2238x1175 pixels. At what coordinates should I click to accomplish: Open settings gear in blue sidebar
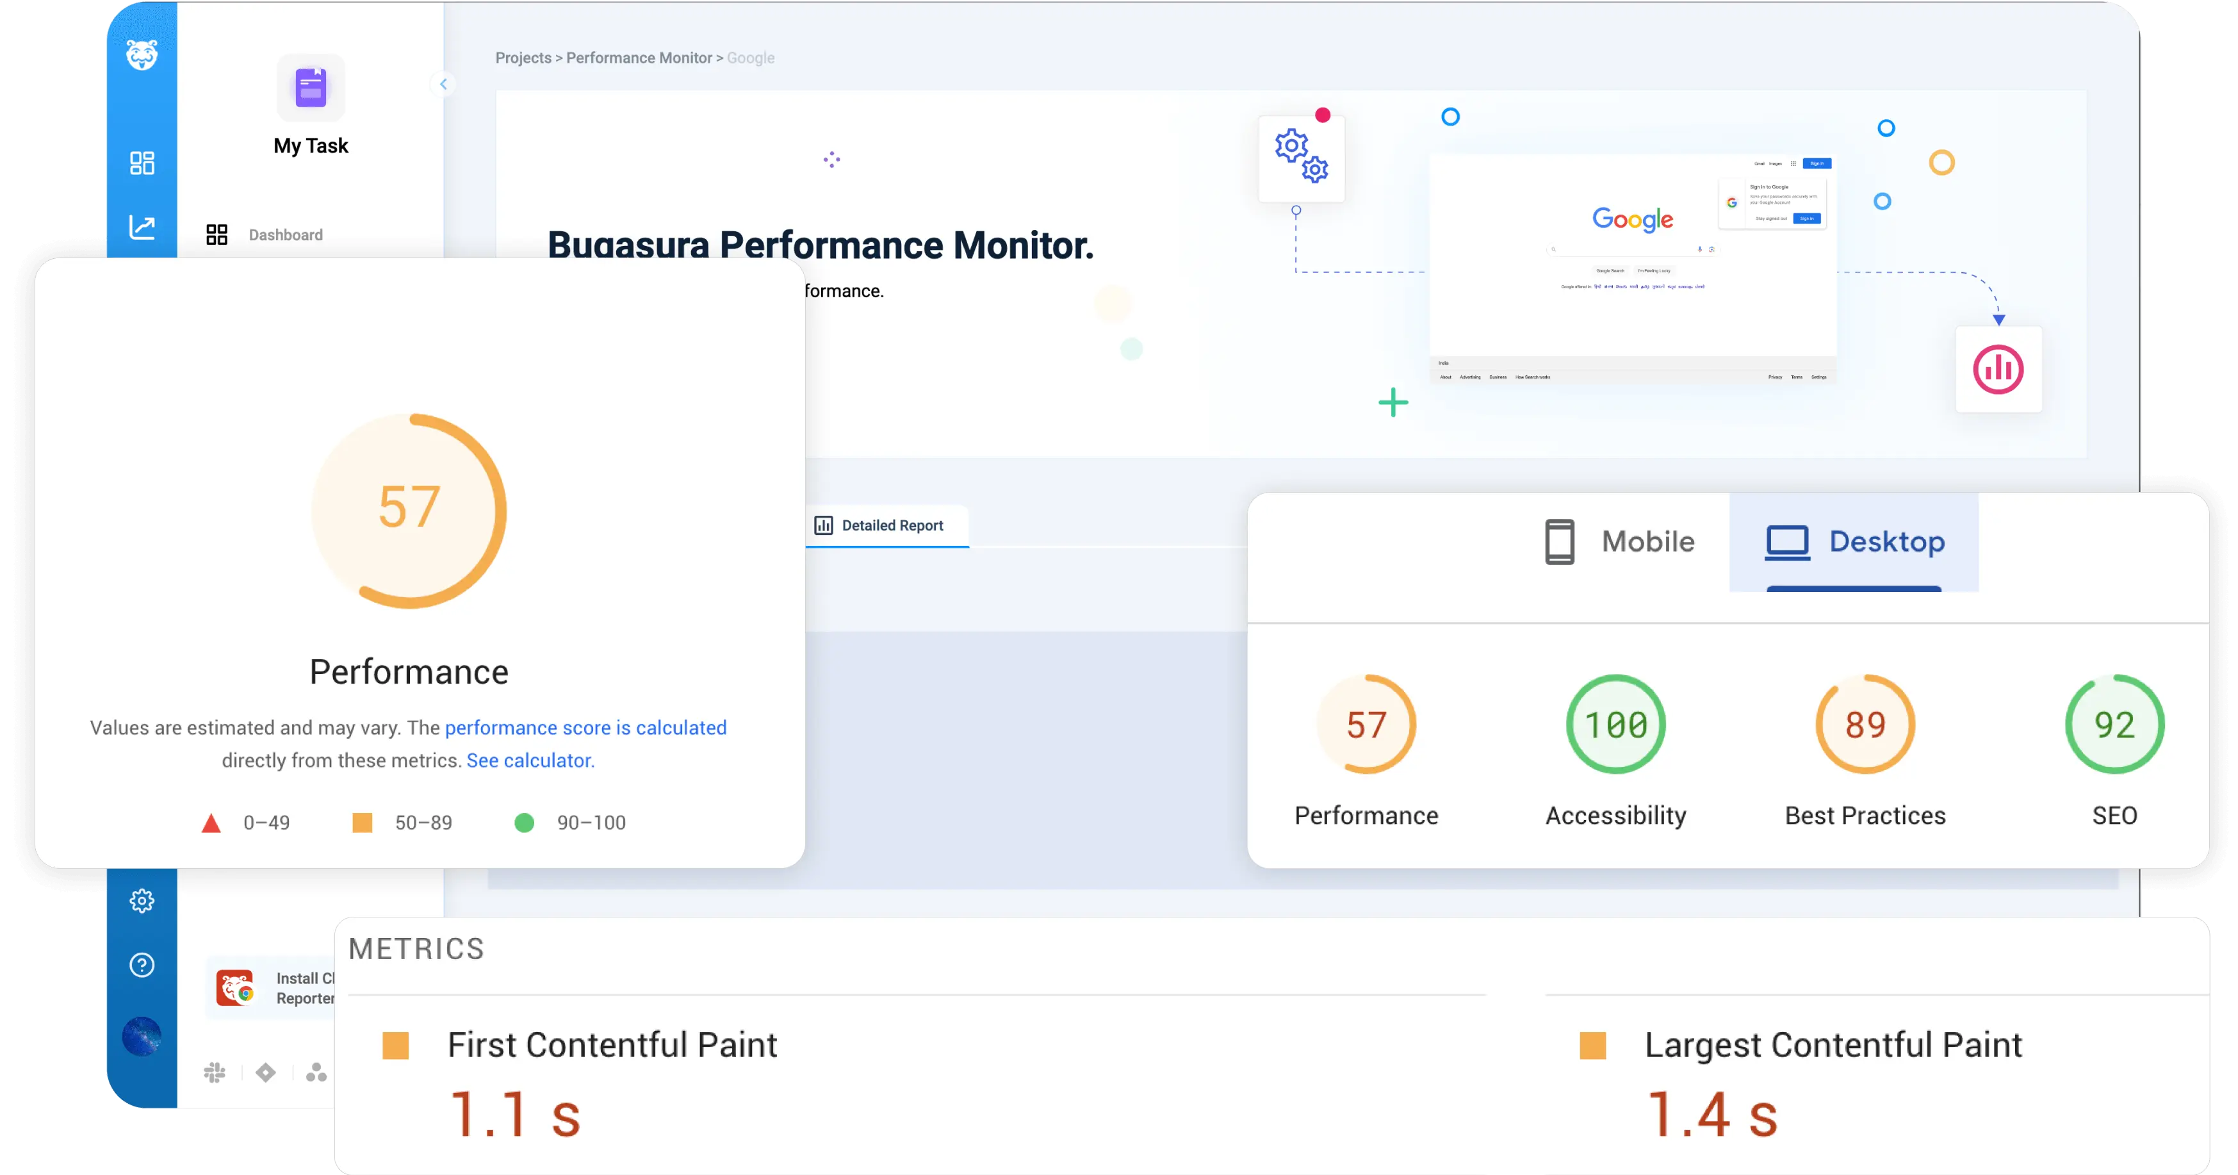pyautogui.click(x=142, y=900)
